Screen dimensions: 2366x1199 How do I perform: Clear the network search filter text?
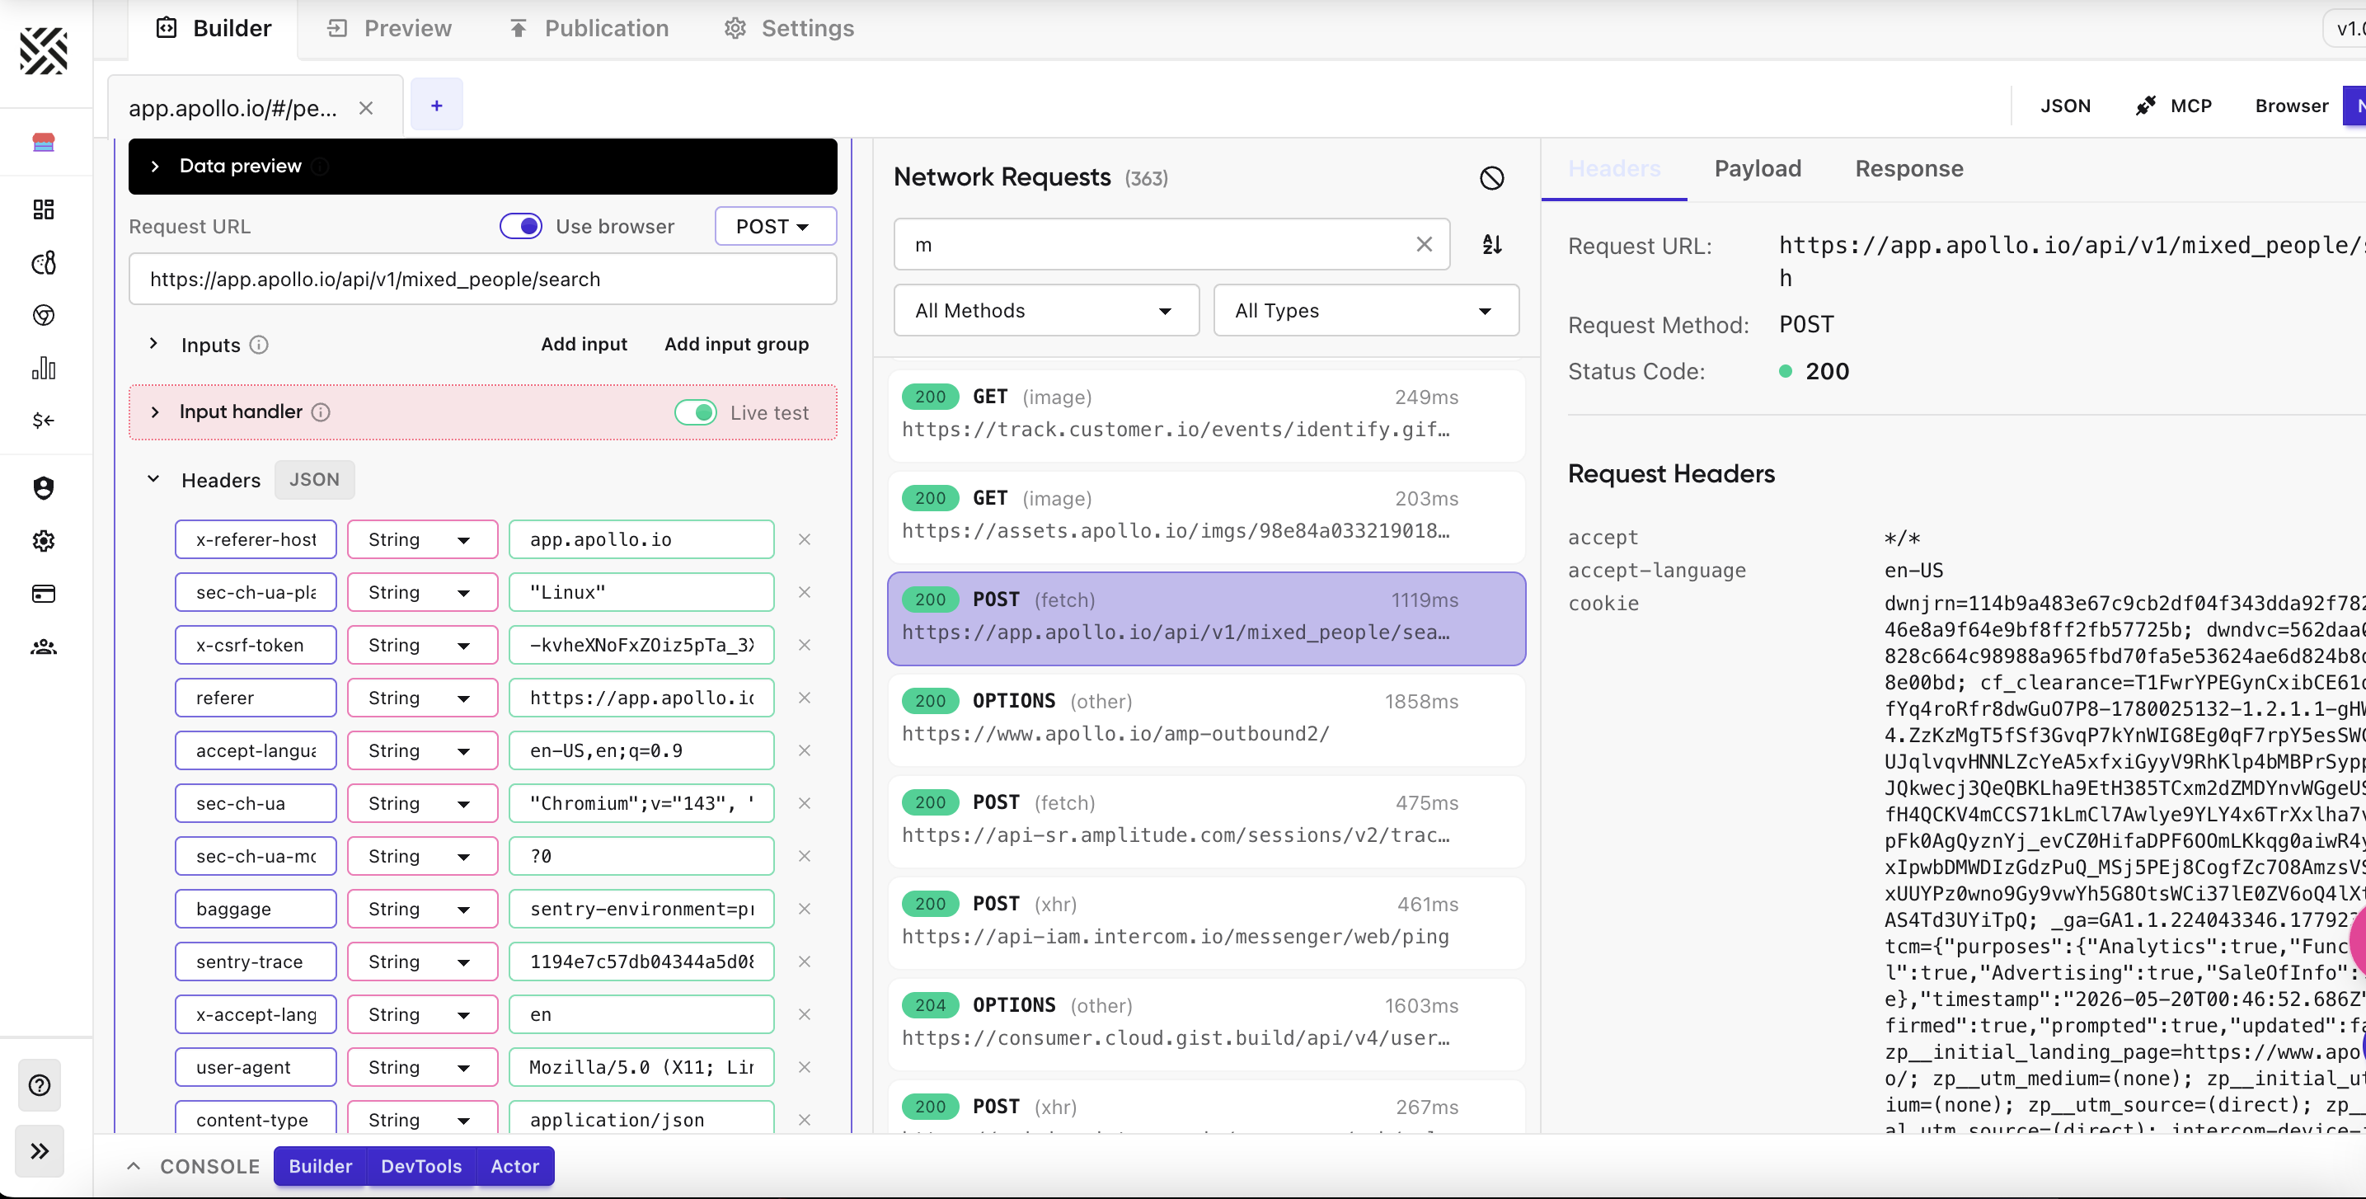(x=1424, y=244)
